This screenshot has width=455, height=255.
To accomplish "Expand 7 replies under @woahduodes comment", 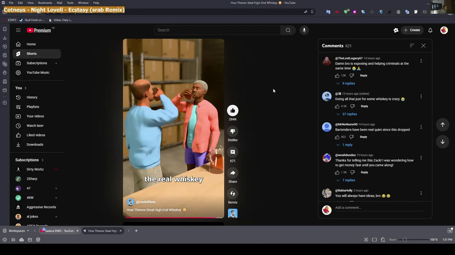I will [346, 180].
